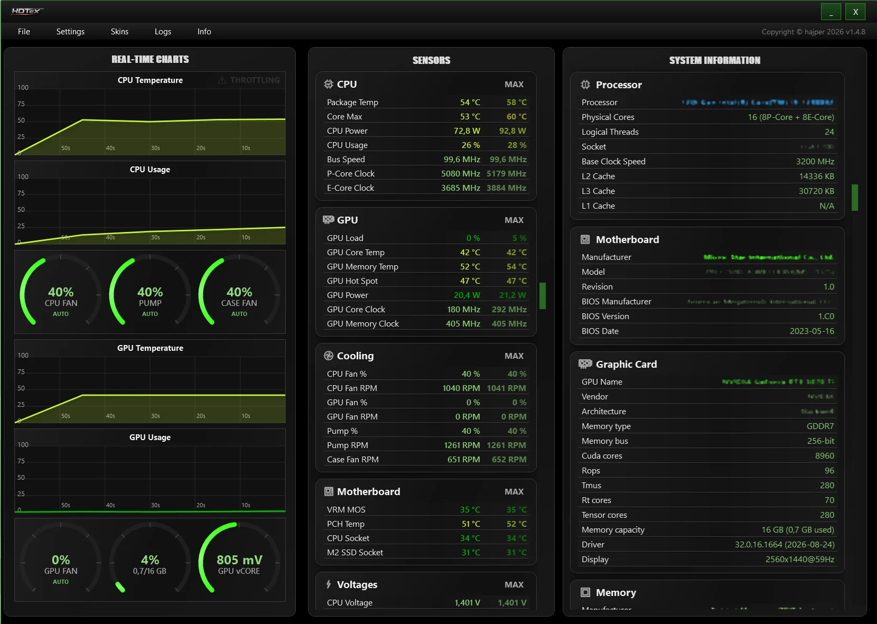
Task: Toggle the CPU FAN AUTO mode label
Action: [61, 314]
